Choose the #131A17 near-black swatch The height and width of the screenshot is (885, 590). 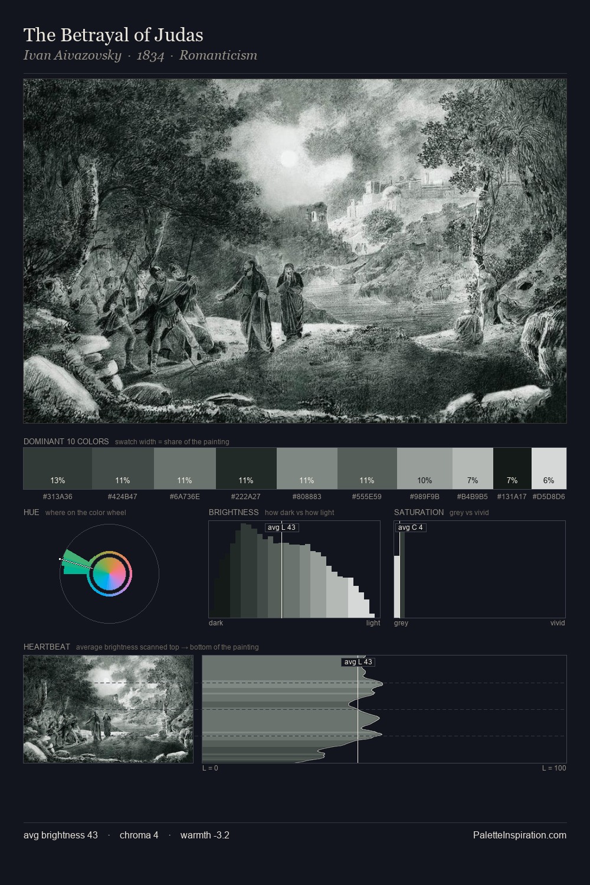coord(512,468)
